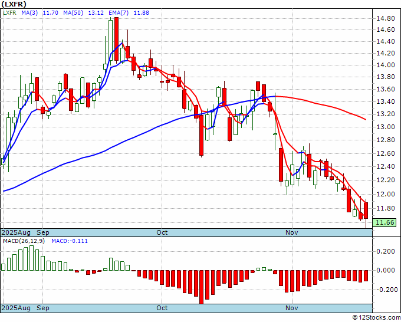Click Nov on the price chart date axis
The width and height of the screenshot is (401, 322).
(x=292, y=232)
